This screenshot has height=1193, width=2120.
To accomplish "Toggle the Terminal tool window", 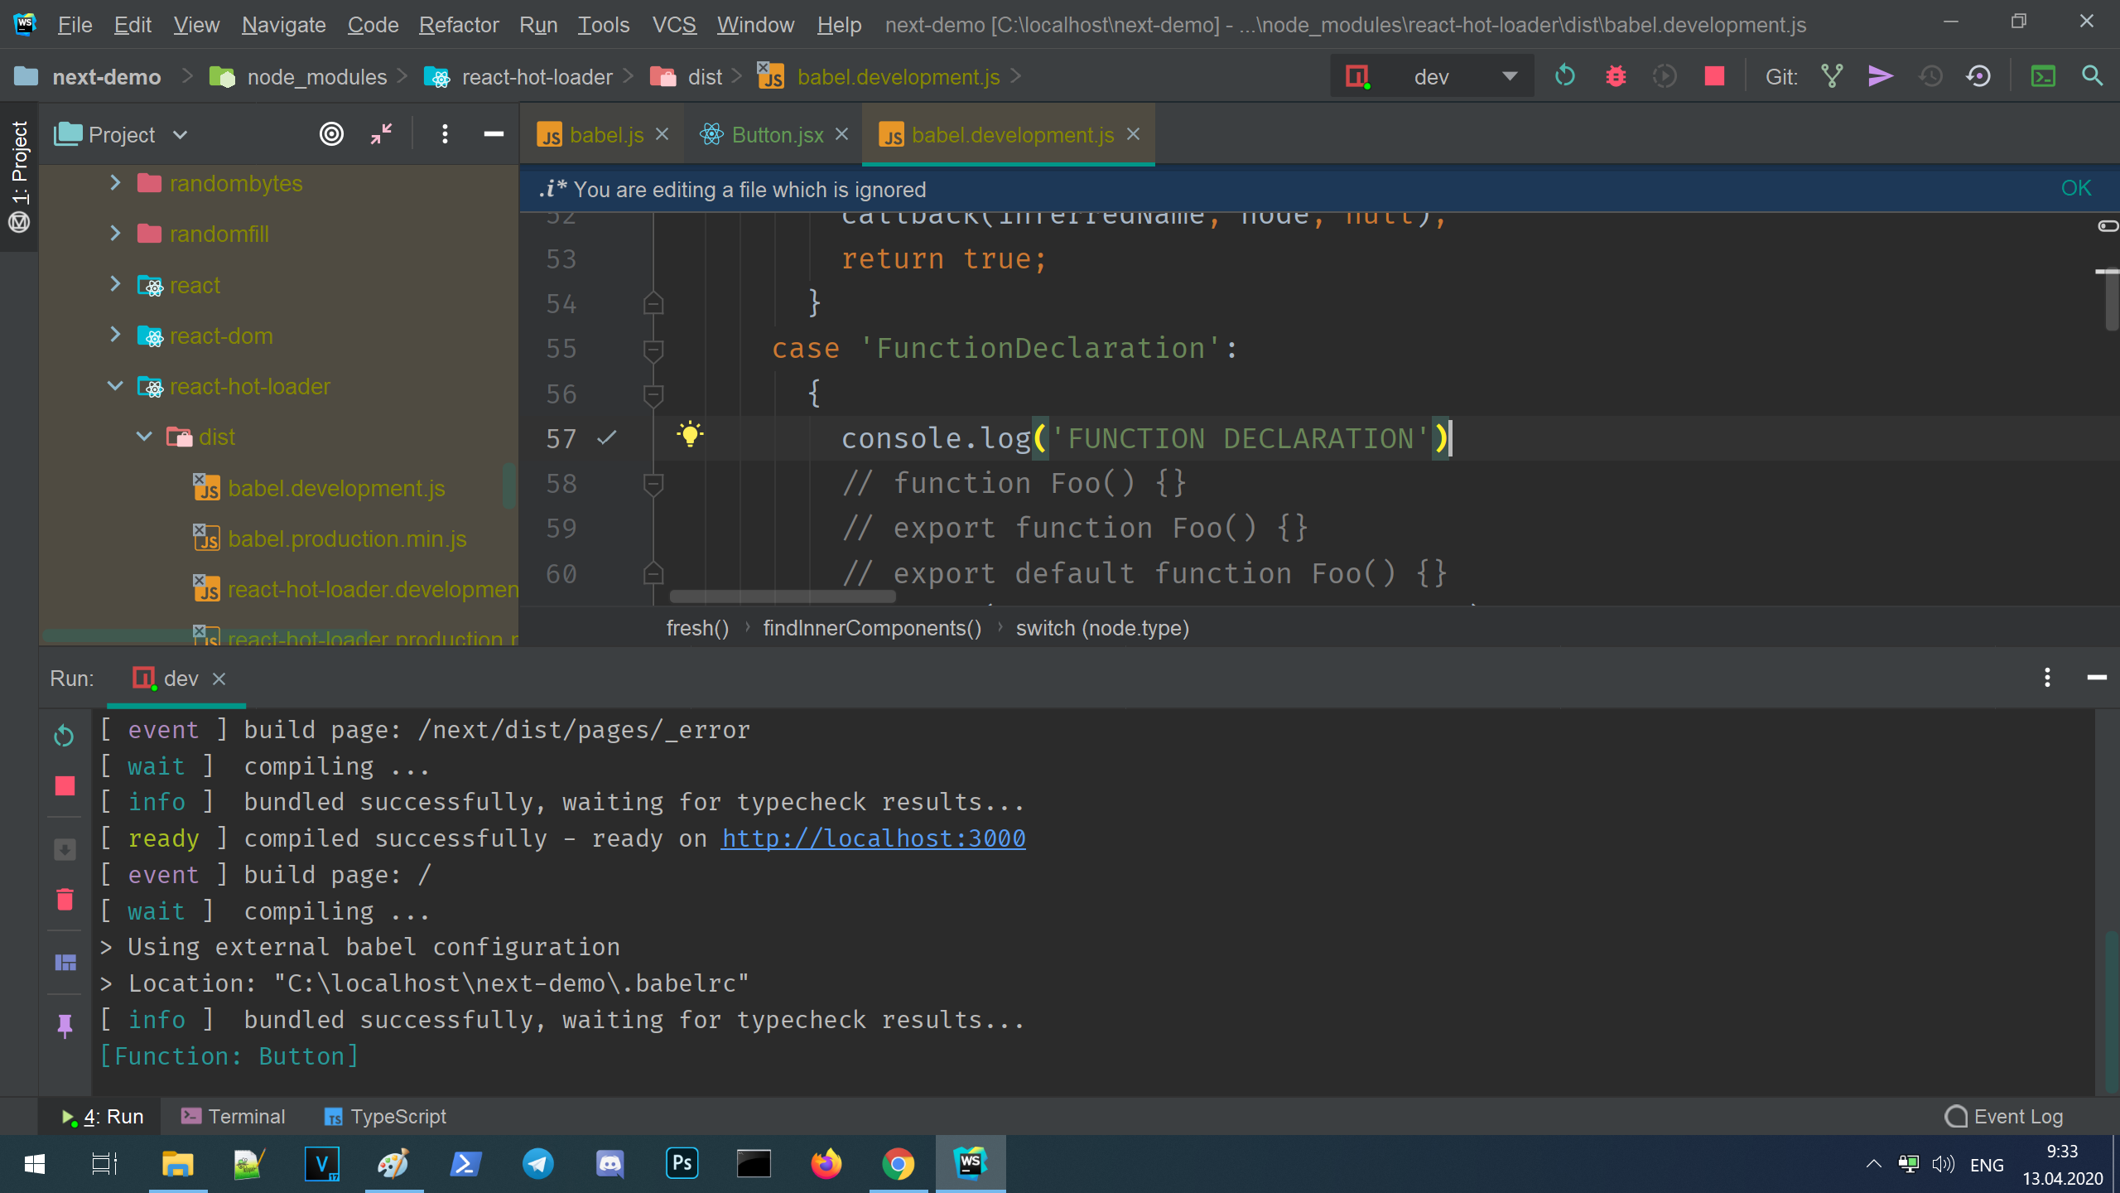I will point(234,1117).
